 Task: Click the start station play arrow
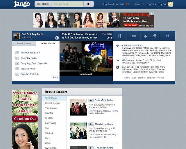89,4
